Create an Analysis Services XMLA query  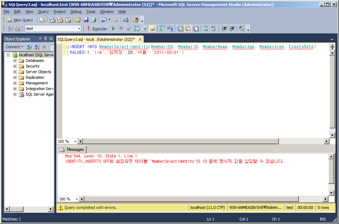pos(68,20)
